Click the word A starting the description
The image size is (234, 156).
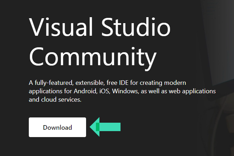31,83
